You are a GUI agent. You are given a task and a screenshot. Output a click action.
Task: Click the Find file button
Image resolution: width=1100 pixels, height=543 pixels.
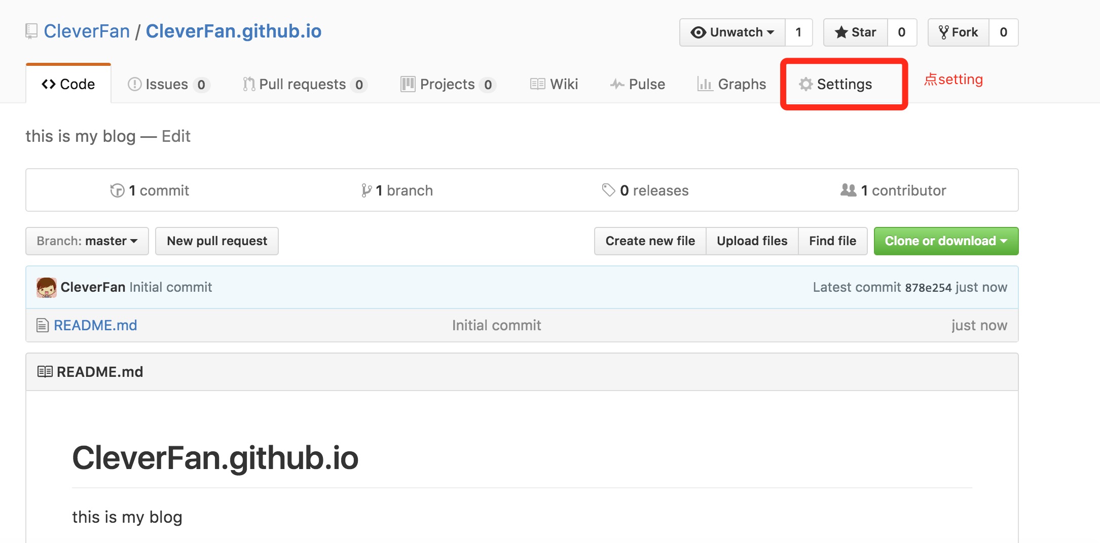(833, 241)
